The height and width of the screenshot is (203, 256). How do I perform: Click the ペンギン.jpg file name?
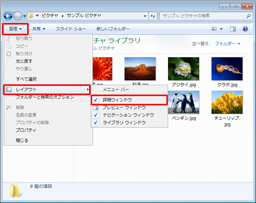point(184,118)
